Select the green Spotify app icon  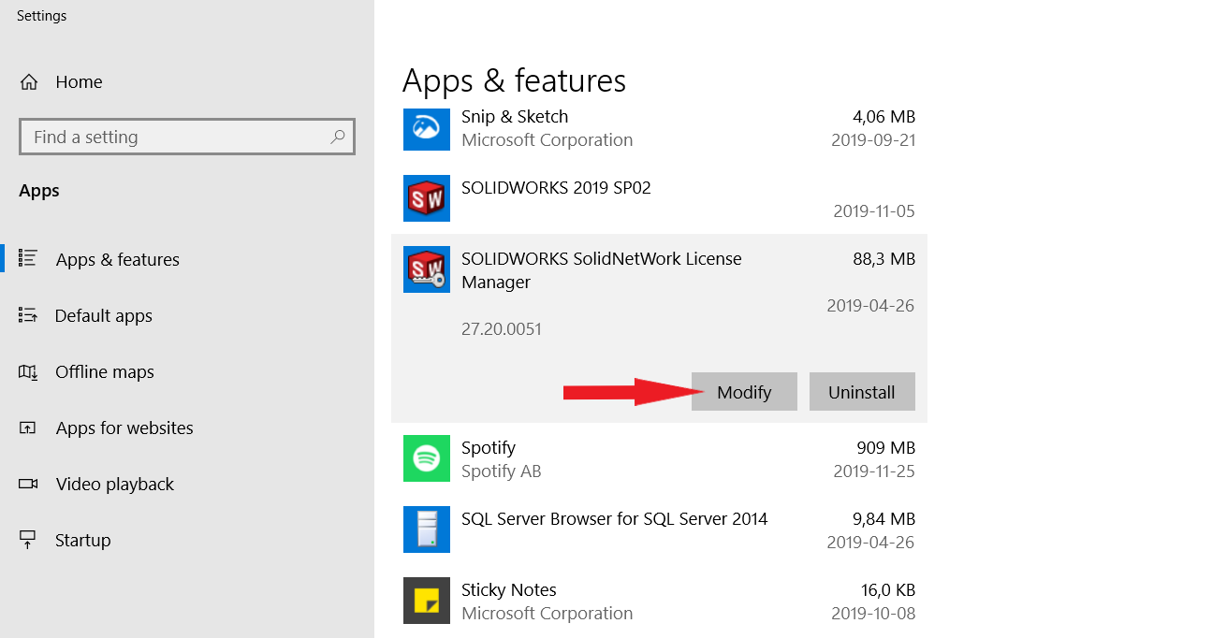[427, 458]
